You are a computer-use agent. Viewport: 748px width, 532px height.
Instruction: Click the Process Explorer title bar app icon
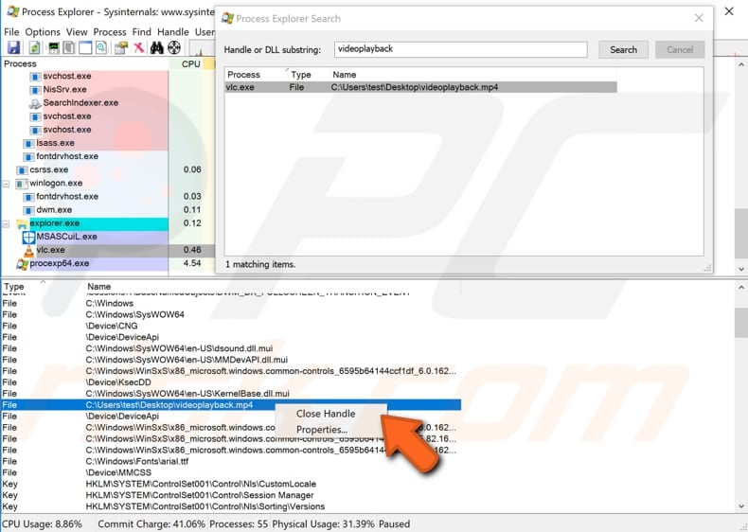click(x=13, y=11)
